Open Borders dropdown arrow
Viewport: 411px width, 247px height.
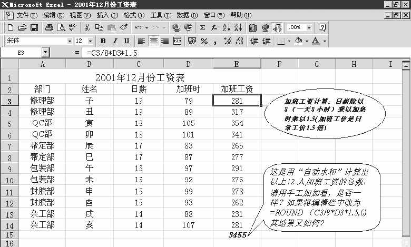click(289, 41)
